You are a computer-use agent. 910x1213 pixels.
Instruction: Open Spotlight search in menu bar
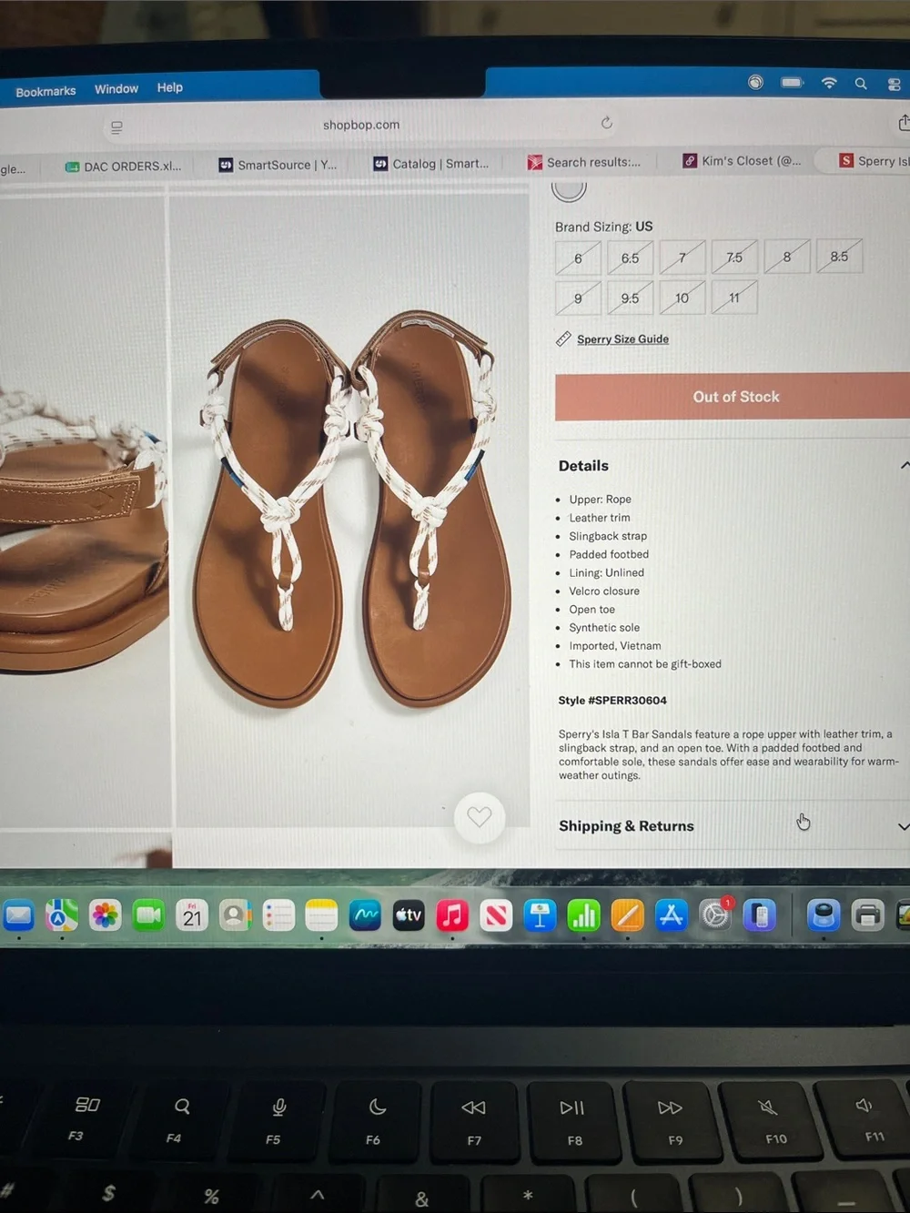860,84
